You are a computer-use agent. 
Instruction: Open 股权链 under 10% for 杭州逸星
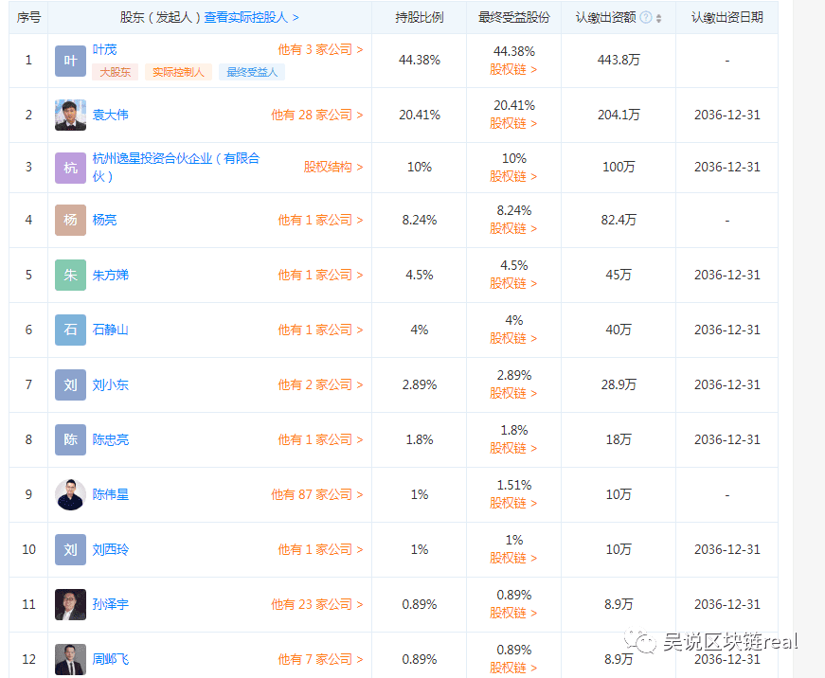[513, 177]
